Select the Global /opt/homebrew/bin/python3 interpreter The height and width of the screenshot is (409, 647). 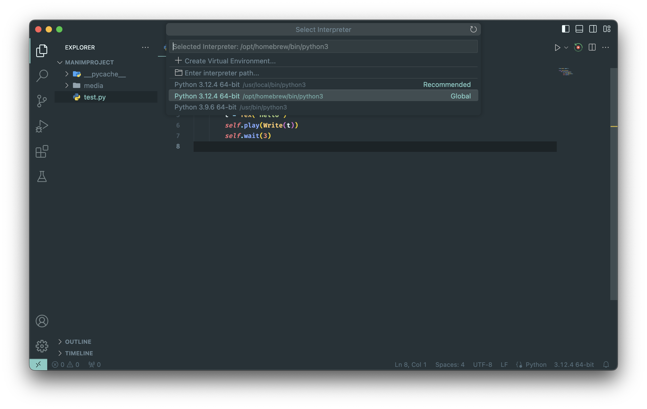[323, 96]
